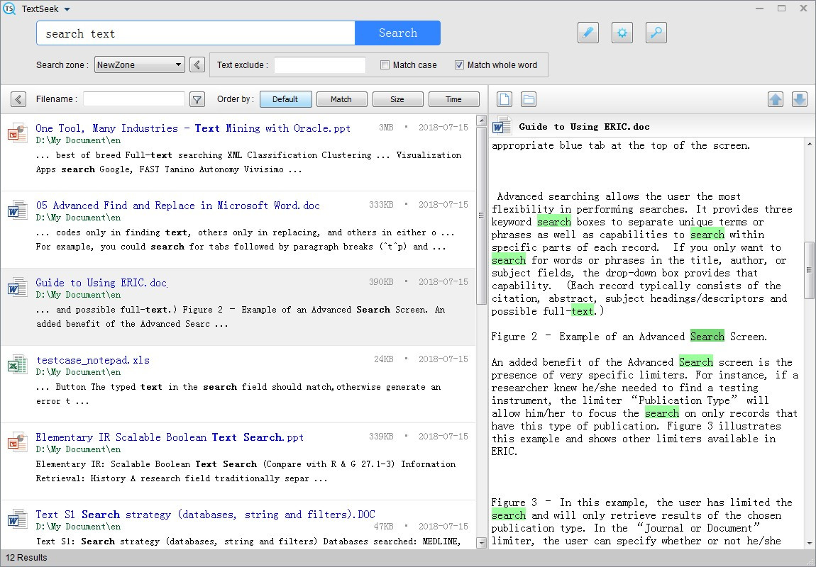816x567 pixels.
Task: Click the Word icon beside Guide to Using ERIC.doc title
Action: click(x=502, y=126)
